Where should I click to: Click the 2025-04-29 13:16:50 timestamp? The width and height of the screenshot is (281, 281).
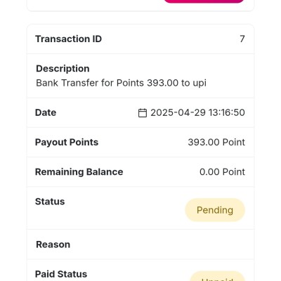click(x=197, y=112)
